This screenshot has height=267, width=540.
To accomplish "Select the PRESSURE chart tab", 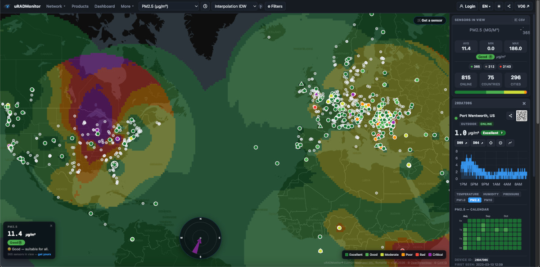I will (511, 194).
